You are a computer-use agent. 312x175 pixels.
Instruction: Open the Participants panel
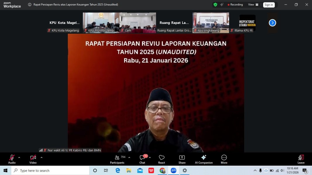pyautogui.click(x=117, y=159)
